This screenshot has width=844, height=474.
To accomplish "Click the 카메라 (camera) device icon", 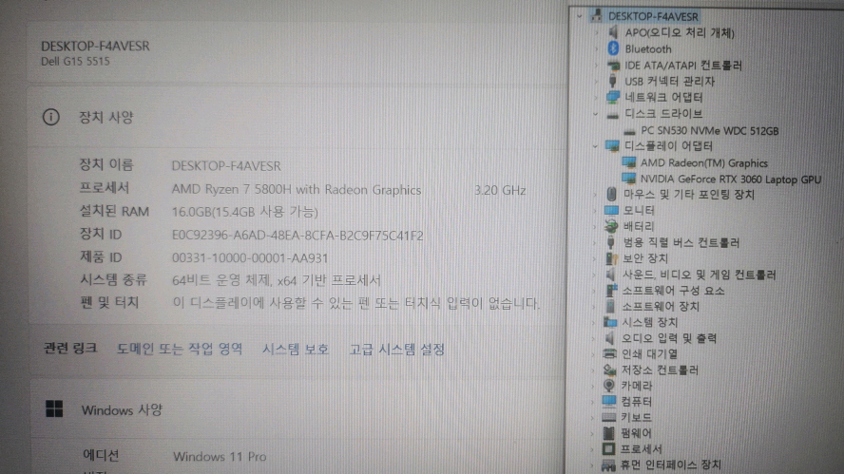I will [x=611, y=386].
